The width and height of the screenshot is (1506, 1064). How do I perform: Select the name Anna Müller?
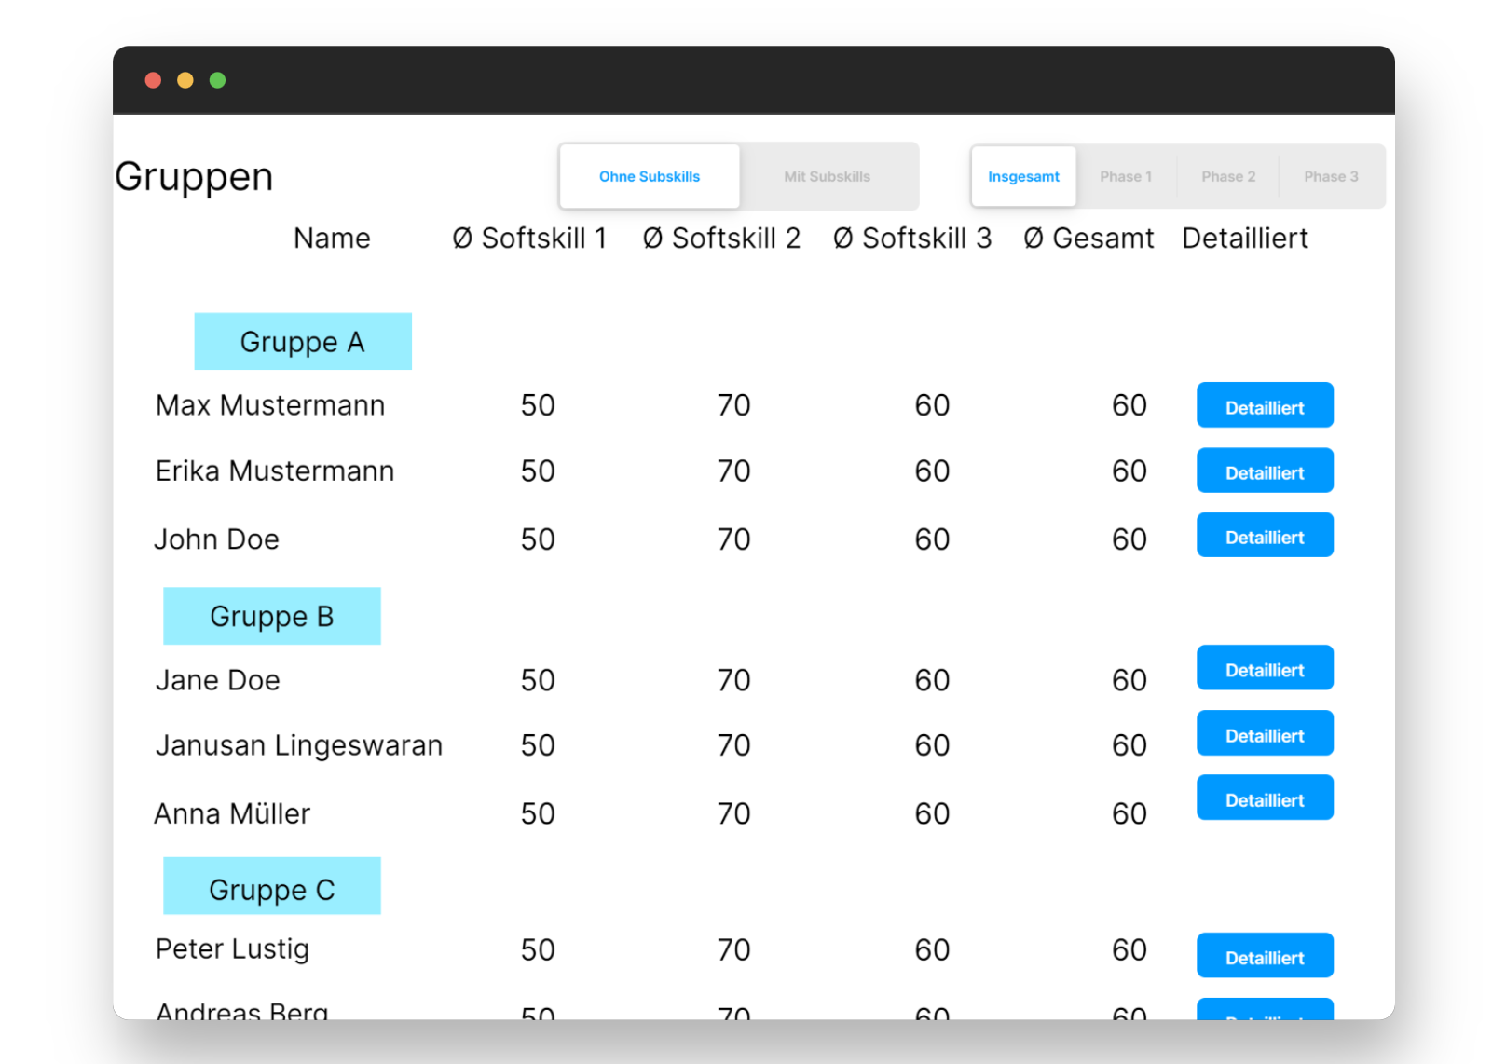pos(232,813)
